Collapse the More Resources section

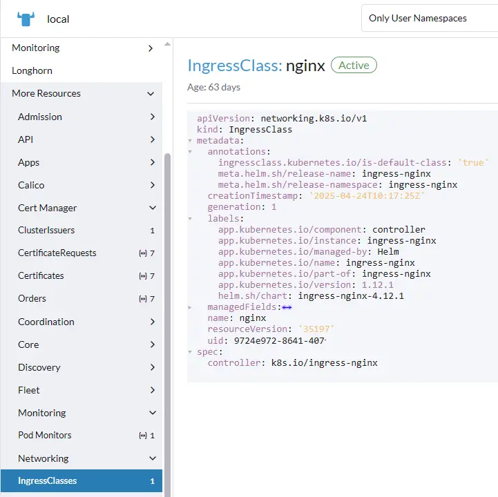click(151, 94)
